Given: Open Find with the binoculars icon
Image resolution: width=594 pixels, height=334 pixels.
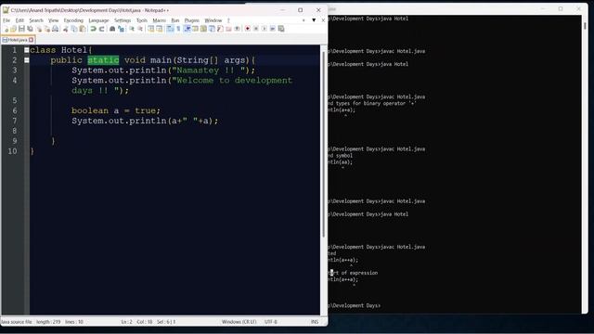Looking at the screenshot, I should point(112,29).
